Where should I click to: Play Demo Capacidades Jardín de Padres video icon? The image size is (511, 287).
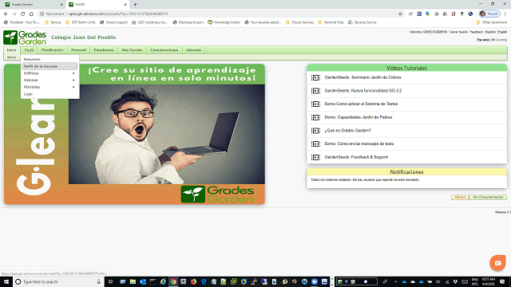click(315, 117)
